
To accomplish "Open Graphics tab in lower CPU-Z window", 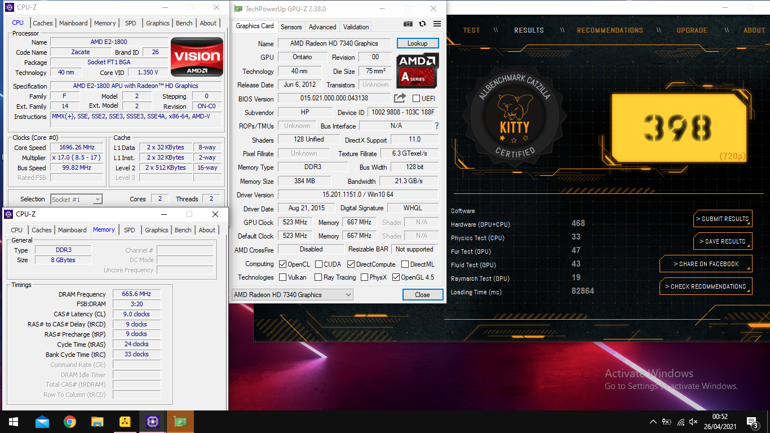I will click(156, 230).
